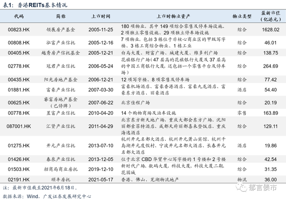Image resolution: width=286 pixels, height=200 pixels.
Task: Click the market value 42.54
Action: (270, 159)
